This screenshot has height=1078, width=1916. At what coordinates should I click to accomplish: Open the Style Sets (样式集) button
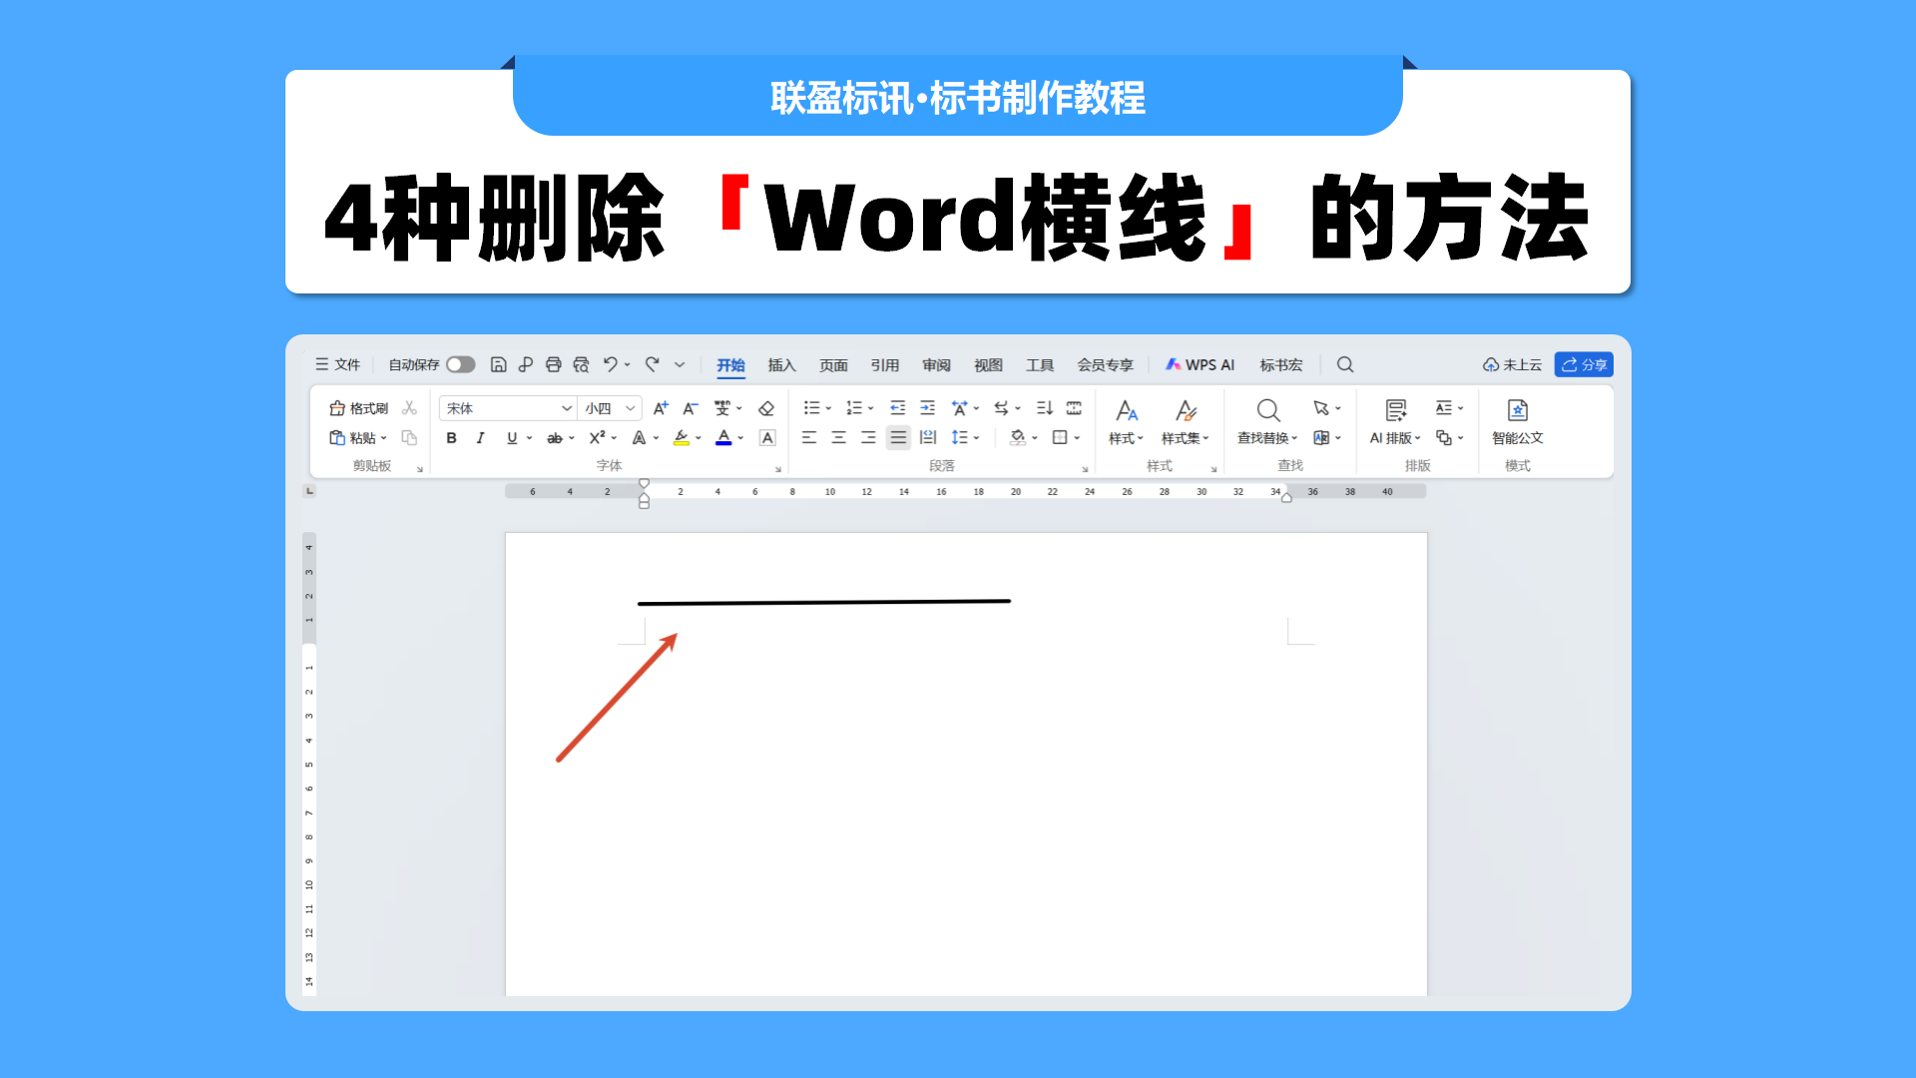point(1186,422)
